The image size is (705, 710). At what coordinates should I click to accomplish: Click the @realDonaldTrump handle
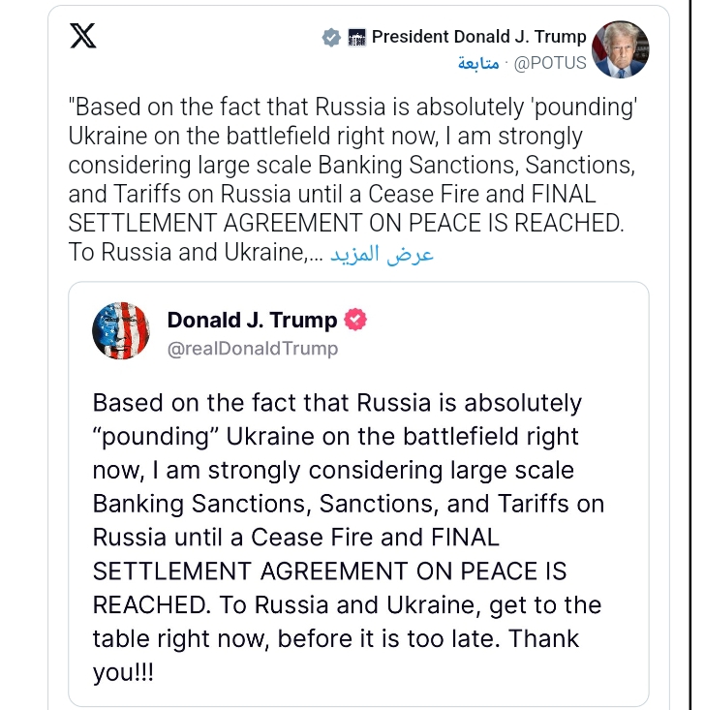(253, 349)
